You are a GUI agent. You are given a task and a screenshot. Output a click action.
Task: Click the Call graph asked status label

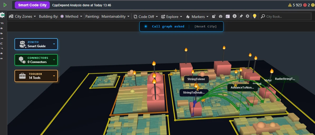click(x=168, y=26)
